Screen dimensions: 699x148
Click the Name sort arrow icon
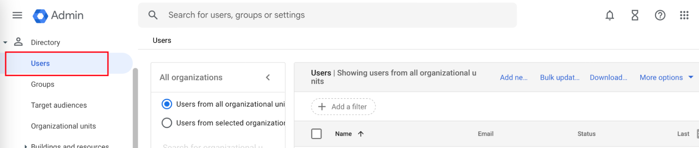point(361,134)
